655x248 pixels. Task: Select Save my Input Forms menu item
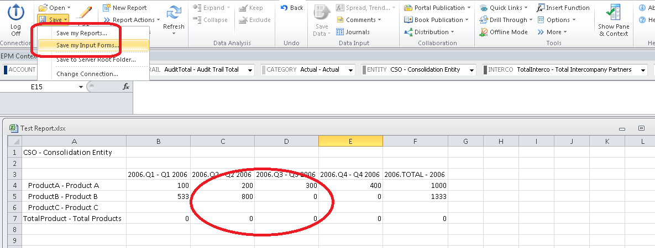[x=87, y=45]
